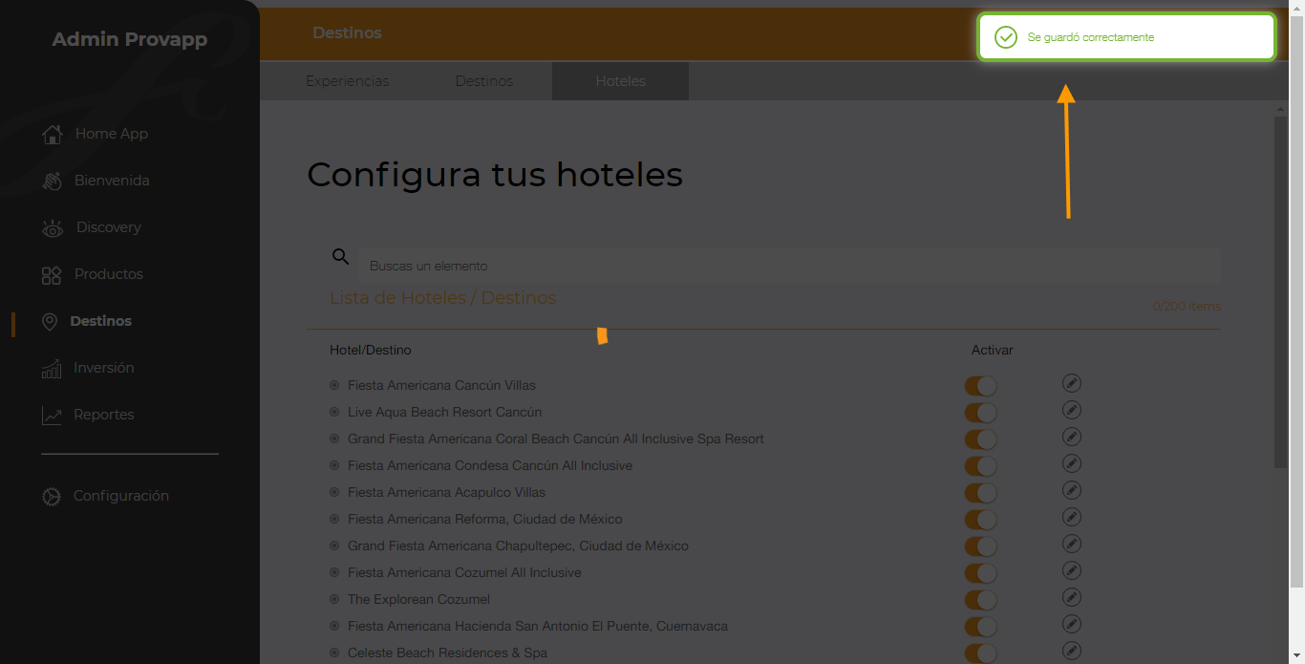
Task: Disable Fiesta Americana Cozumel All Inclusive
Action: (980, 573)
